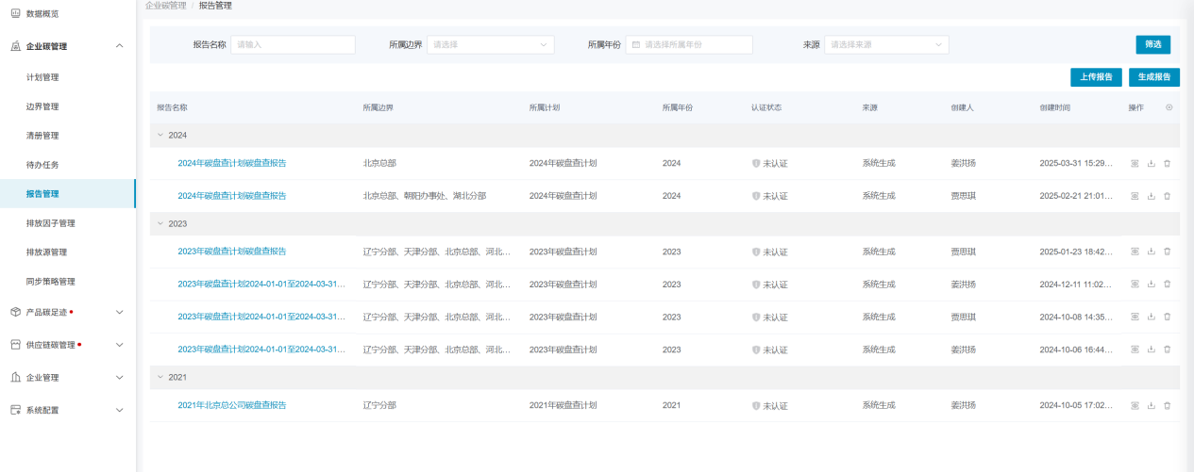Click the 数据概览 sidebar icon
1194x472 pixels.
pos(15,13)
